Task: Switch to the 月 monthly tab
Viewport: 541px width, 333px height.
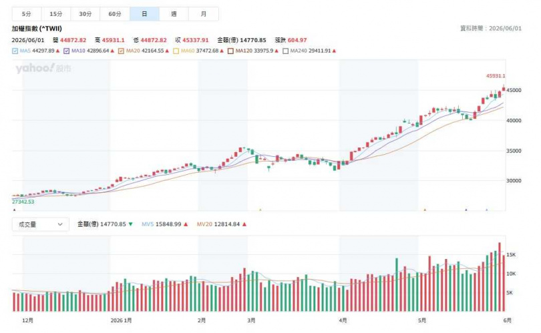Action: coord(204,14)
